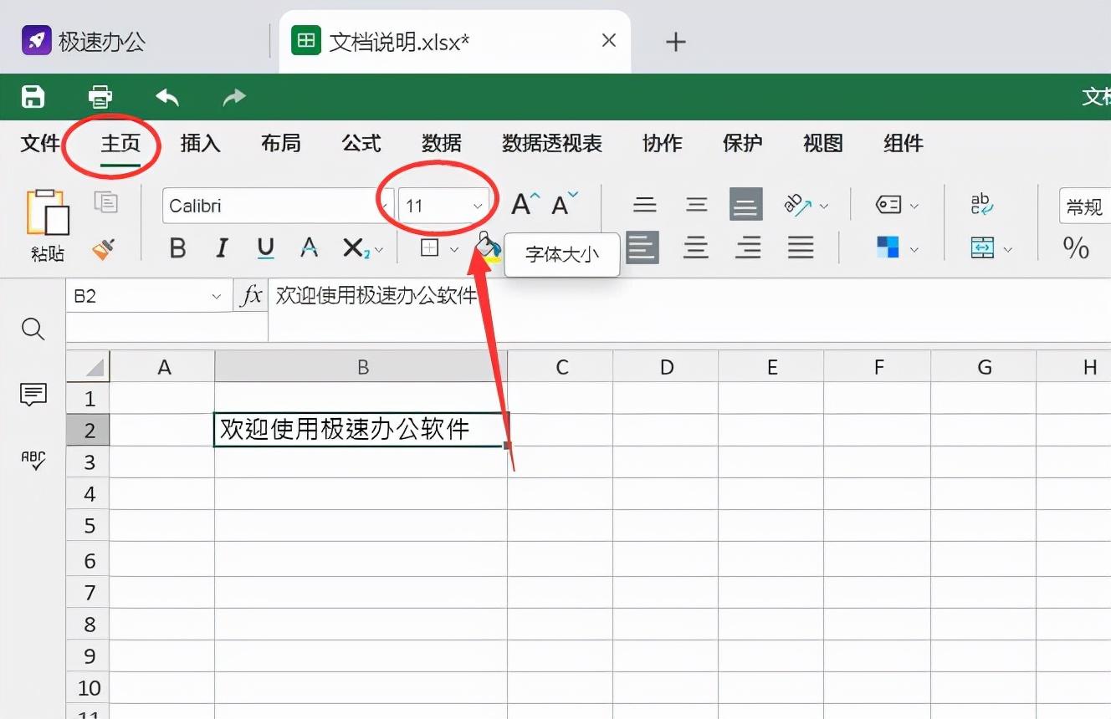Run spell check from the sidebar icon
Image resolution: width=1111 pixels, height=719 pixels.
point(33,459)
